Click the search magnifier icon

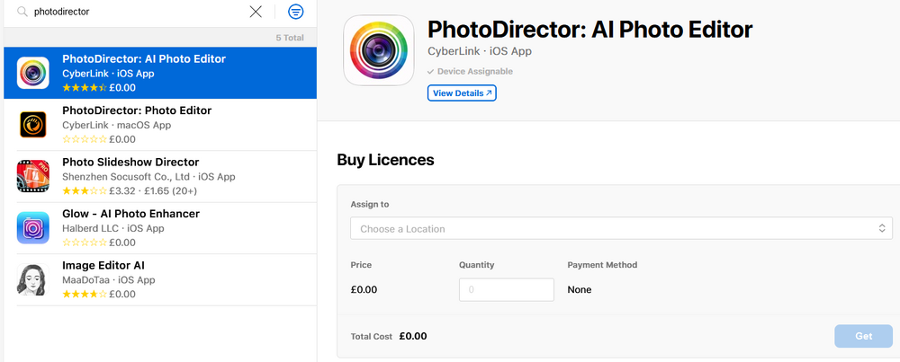click(x=22, y=12)
